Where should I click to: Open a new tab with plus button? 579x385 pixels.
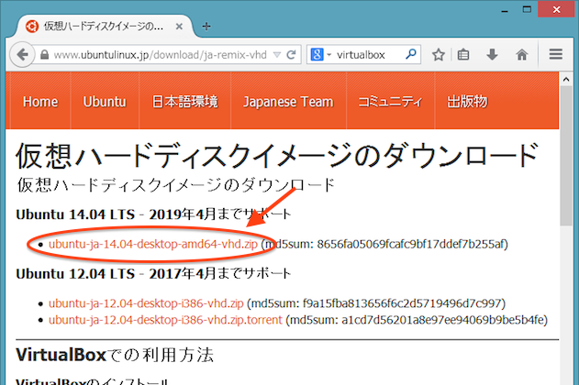pyautogui.click(x=206, y=25)
